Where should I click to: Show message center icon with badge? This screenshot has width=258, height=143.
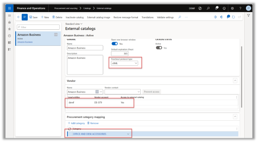(228, 17)
